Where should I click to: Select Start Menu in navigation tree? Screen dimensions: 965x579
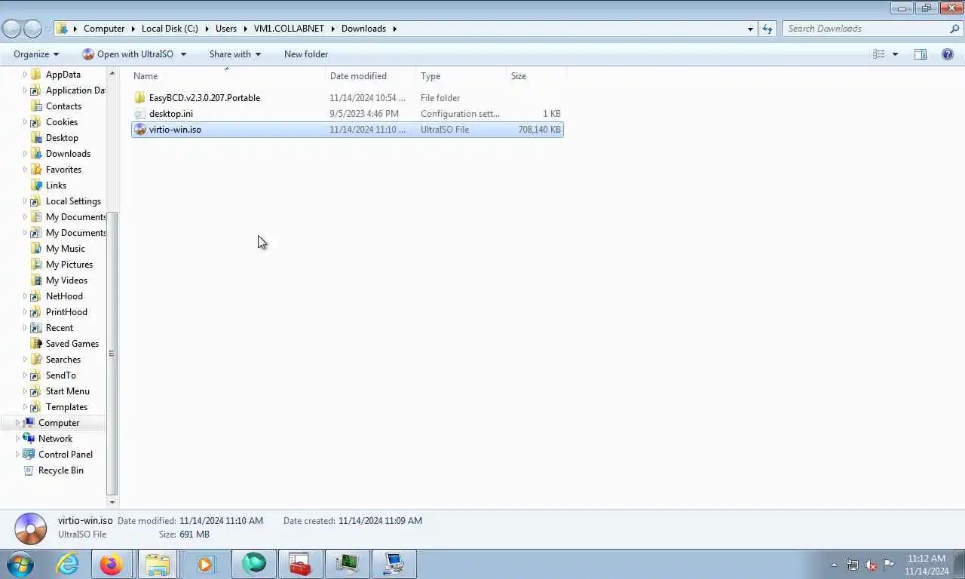[x=67, y=391]
